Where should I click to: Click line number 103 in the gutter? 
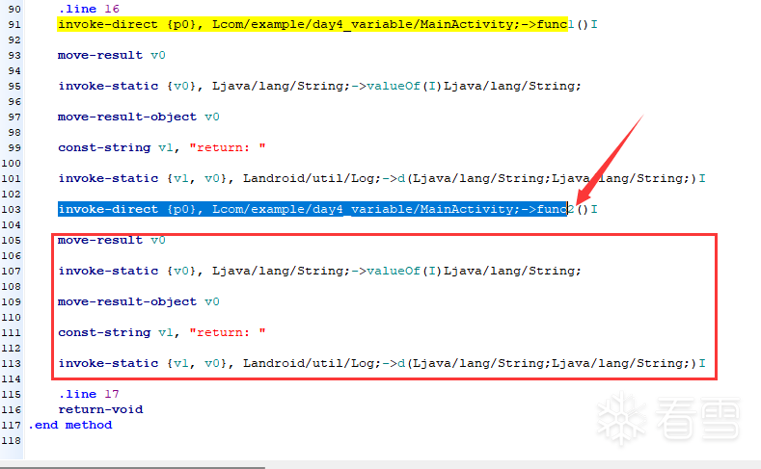12,209
